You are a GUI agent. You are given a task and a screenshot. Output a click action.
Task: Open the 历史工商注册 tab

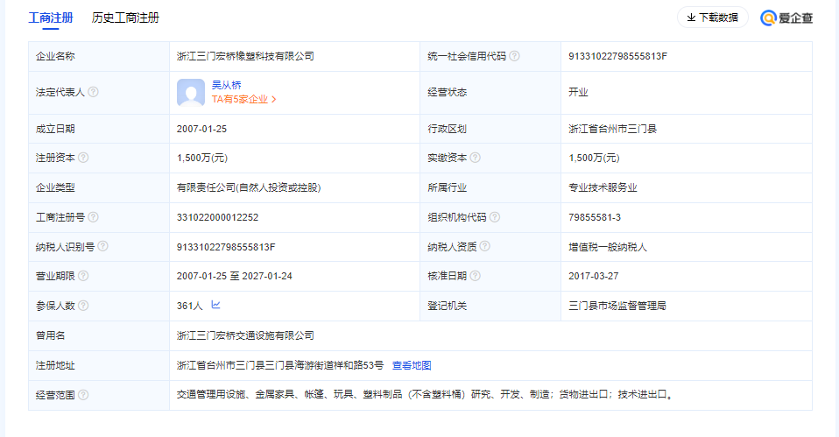tap(125, 18)
